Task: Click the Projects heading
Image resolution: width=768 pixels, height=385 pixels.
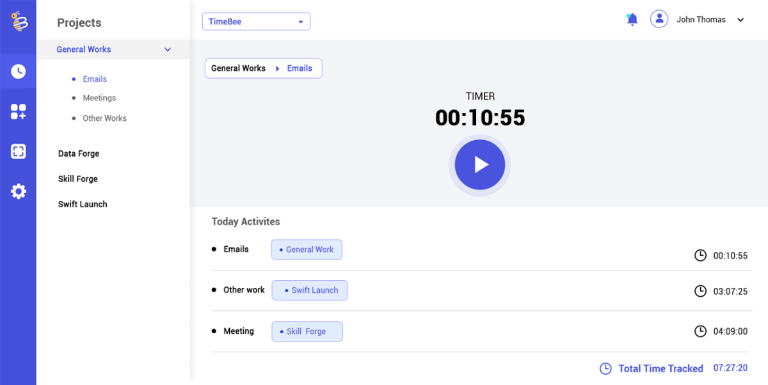Action: [79, 22]
